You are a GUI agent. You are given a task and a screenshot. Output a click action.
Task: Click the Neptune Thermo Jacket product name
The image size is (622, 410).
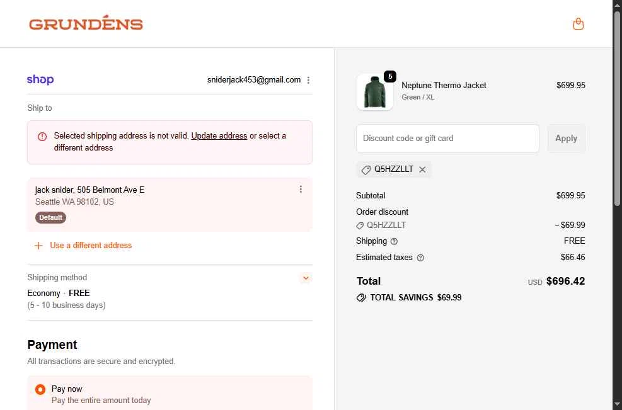[x=444, y=85]
